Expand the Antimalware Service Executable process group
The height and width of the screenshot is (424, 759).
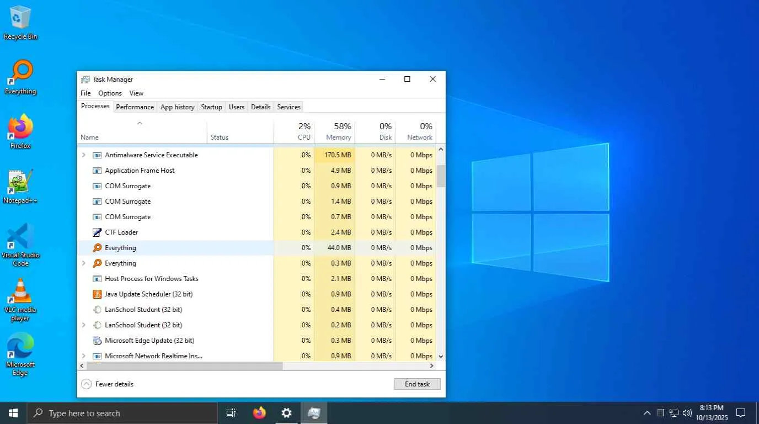click(x=84, y=155)
